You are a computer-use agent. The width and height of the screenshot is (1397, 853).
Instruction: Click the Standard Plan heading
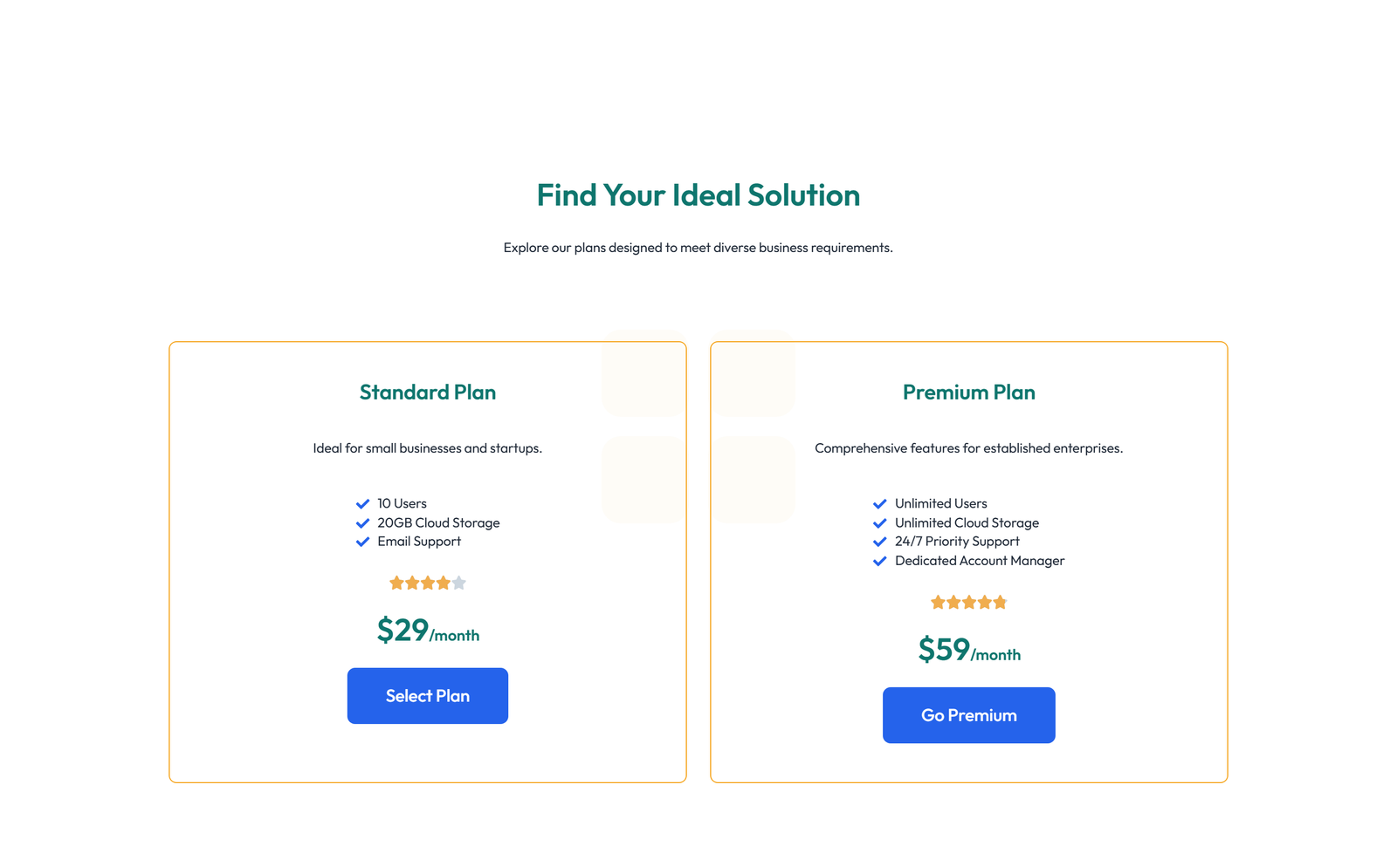[x=427, y=392]
